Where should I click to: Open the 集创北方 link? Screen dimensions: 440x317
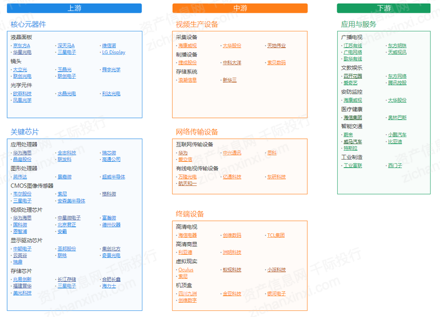pos(111,249)
